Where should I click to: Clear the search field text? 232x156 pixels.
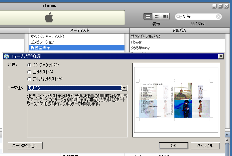218,17
